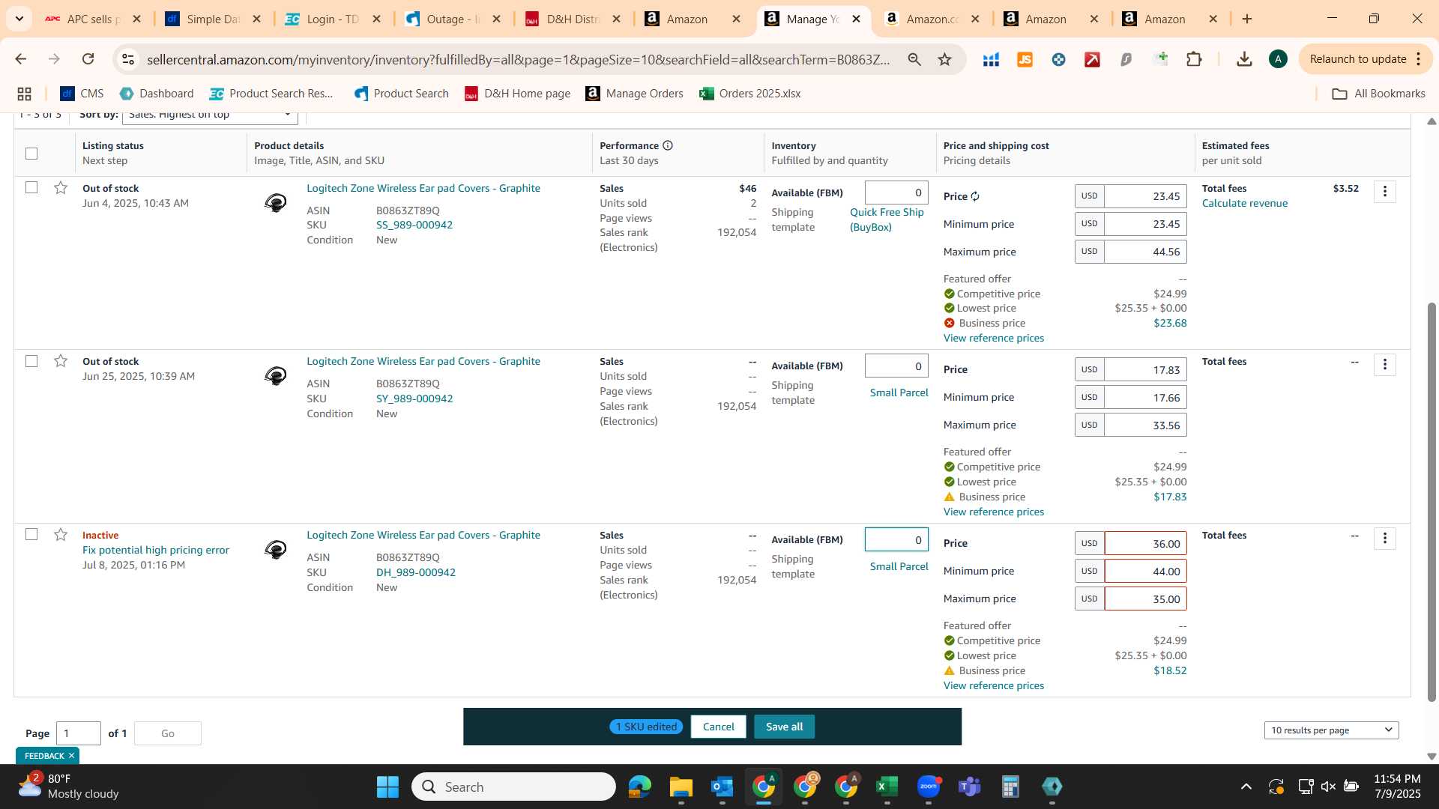
Task: Open the browser Extensions puzzle icon
Action: pos(1194,59)
